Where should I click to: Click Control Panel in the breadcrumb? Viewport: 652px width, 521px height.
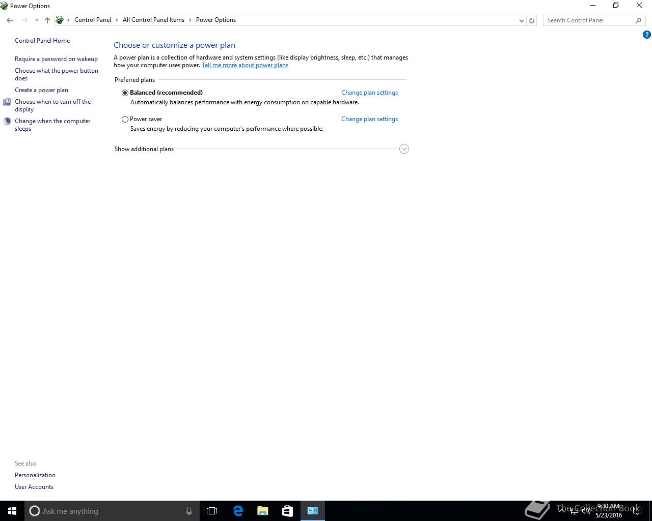[x=93, y=20]
